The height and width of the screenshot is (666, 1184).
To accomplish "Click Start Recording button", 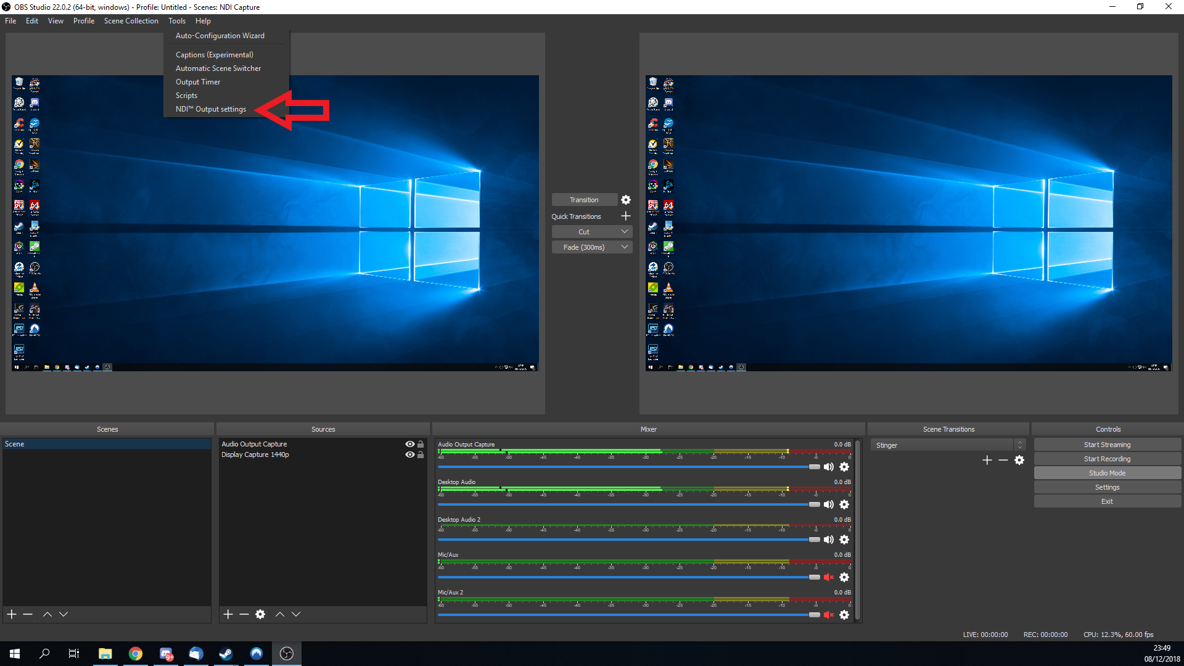I will pos(1107,458).
